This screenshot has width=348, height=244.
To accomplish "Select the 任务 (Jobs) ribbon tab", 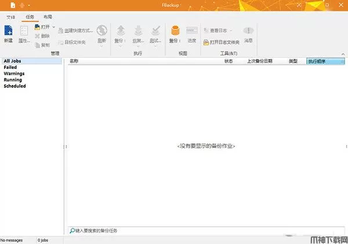I will 30,17.
